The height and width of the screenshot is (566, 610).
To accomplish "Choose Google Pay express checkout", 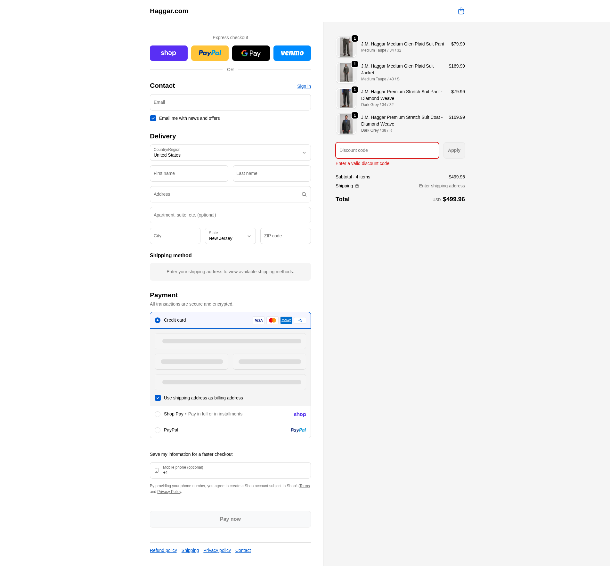I will pos(251,53).
